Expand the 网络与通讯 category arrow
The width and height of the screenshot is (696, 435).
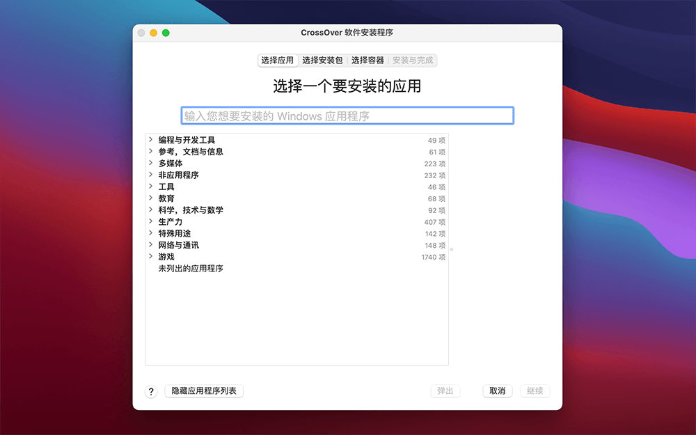[150, 244]
